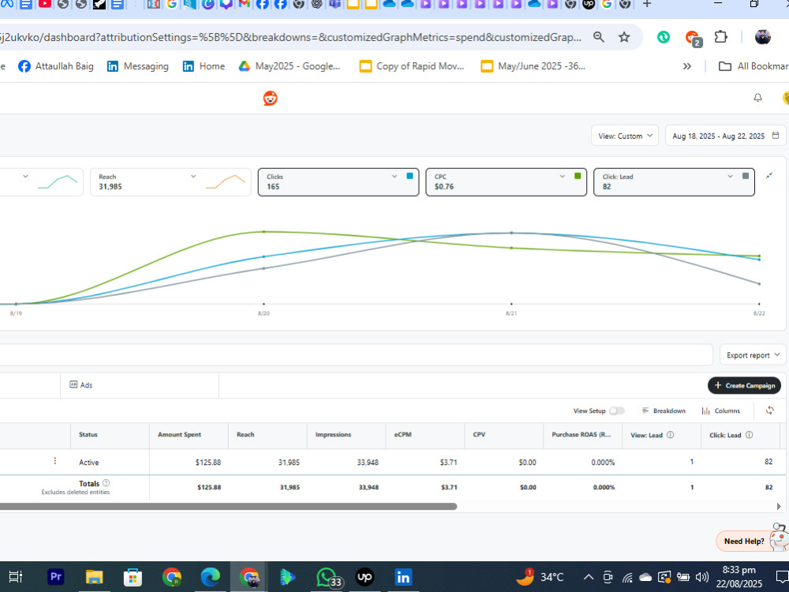Open the View: Custom dropdown
Screen dimensions: 789x592
624,136
